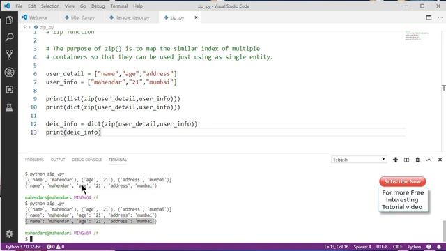
Task: Change encoding via UTF-8
Action: click(382, 247)
